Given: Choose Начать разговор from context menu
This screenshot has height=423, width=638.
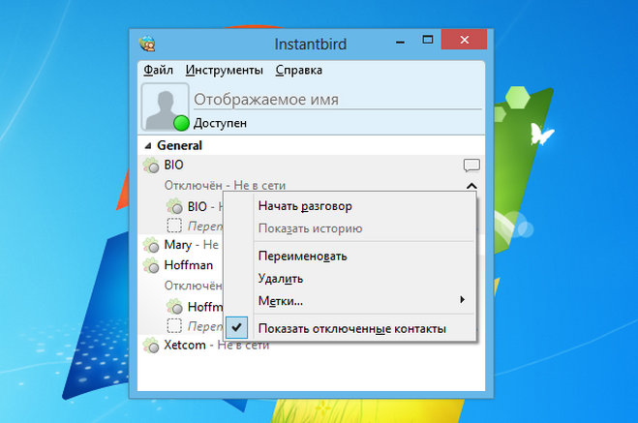Looking at the screenshot, I should [349, 206].
